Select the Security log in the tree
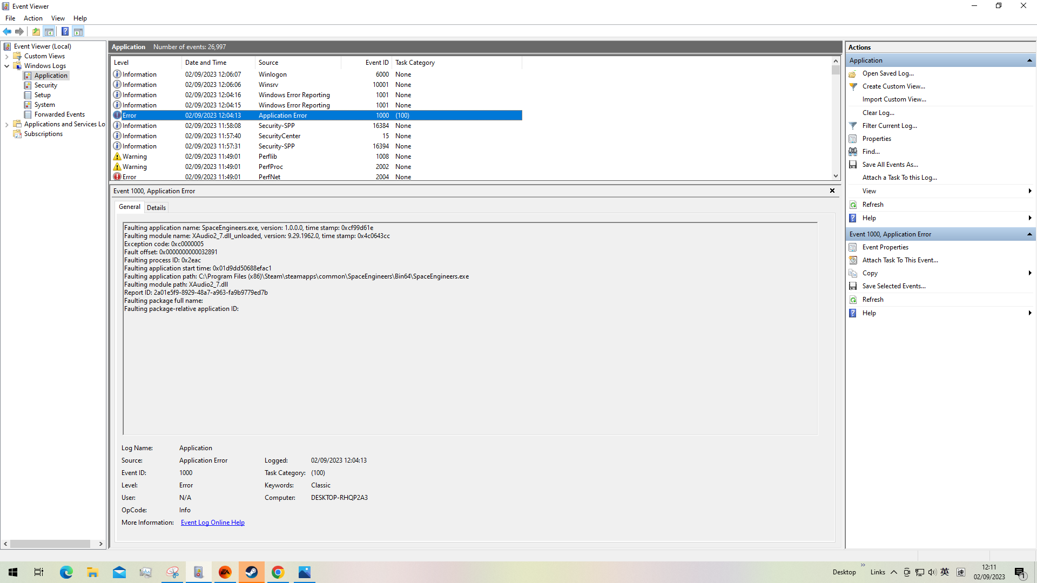The height and width of the screenshot is (583, 1037). pos(45,85)
